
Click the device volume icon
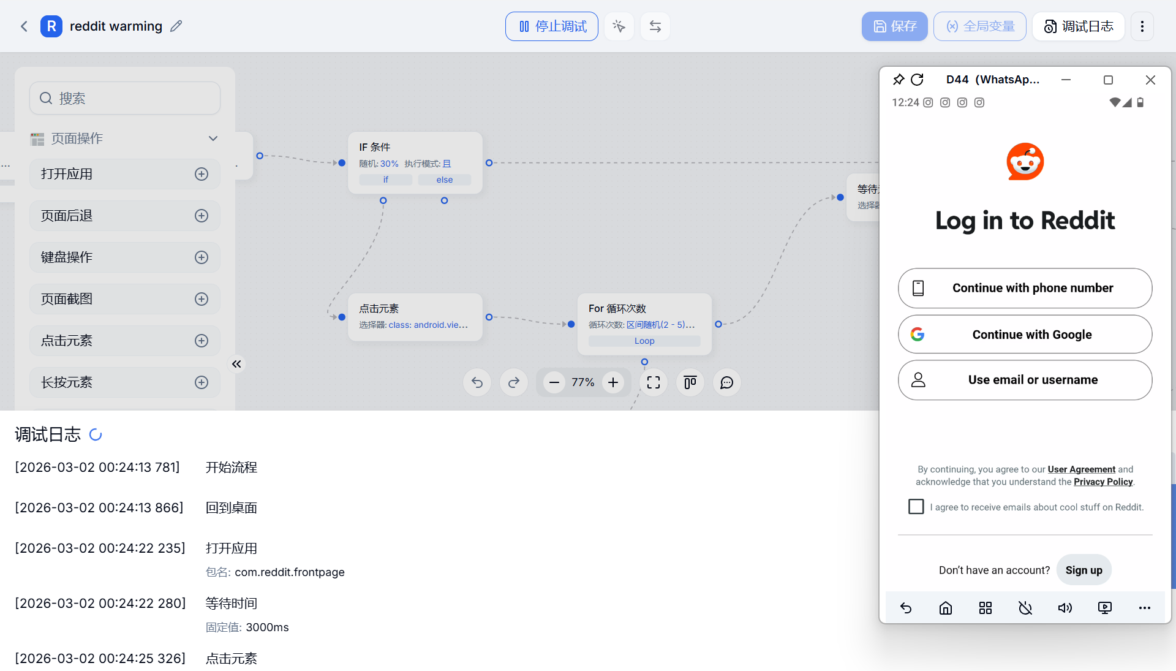1065,608
